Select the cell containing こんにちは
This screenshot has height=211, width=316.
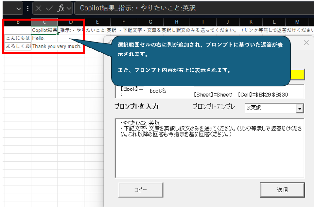[18, 38]
